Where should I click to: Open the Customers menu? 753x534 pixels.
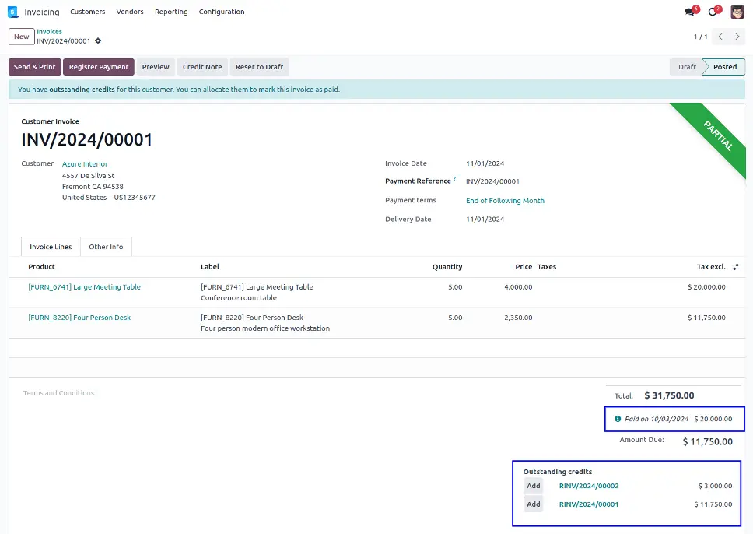point(87,12)
